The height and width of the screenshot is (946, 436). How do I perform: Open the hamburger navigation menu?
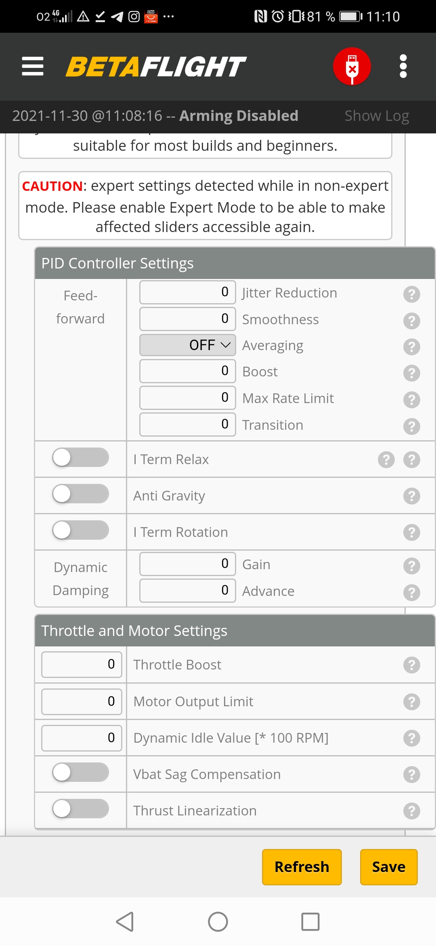click(x=32, y=66)
